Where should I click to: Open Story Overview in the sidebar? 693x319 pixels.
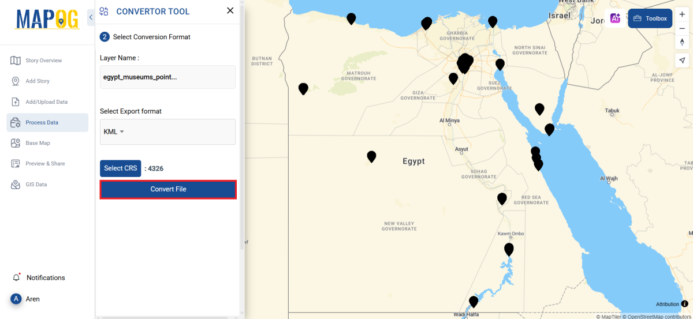[43, 61]
